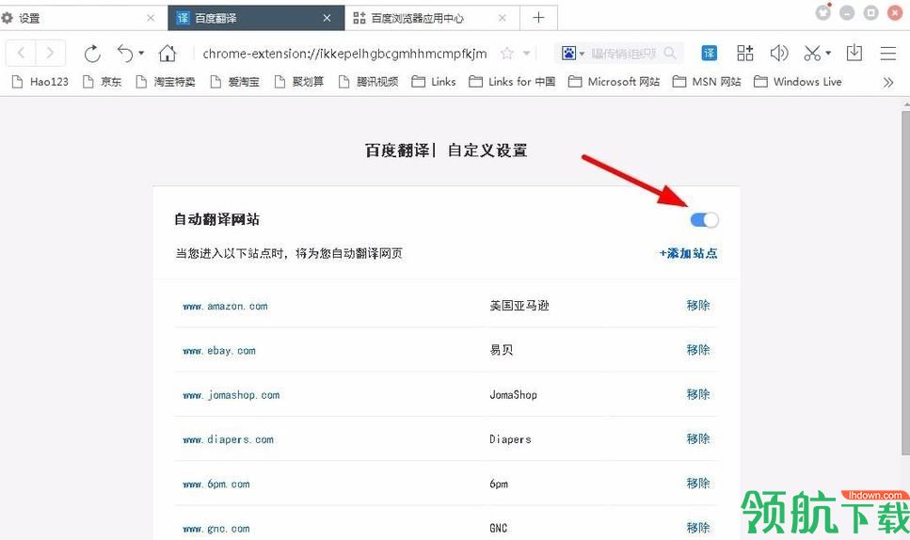
Task: Click the +添加站点 link
Action: [688, 253]
